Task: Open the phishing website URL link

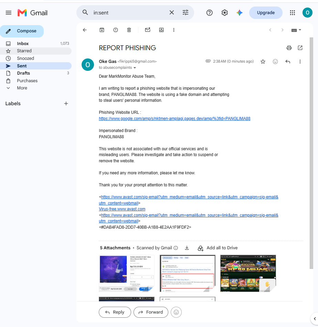Action: 174,118
